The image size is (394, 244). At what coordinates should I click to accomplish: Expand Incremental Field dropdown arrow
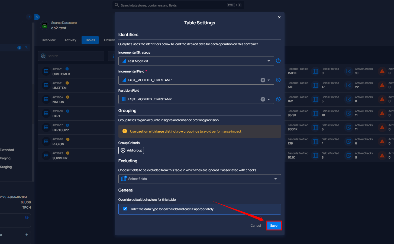[x=269, y=80]
